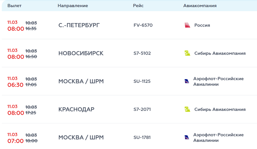Sort by the Вылет column header

coord(14,6)
